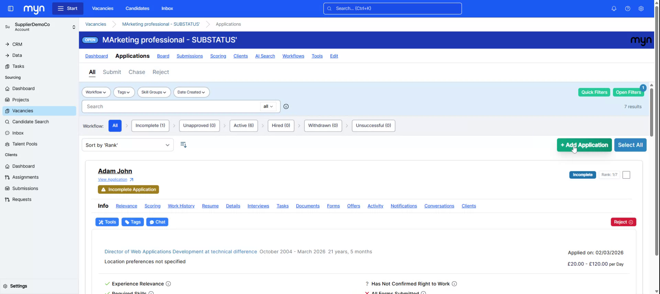The height and width of the screenshot is (294, 660).
Task: Select the Work History tab
Action: pyautogui.click(x=181, y=206)
